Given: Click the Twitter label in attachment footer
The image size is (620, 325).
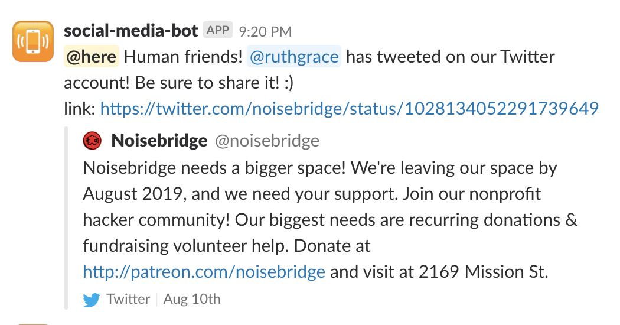Looking at the screenshot, I should click(128, 299).
